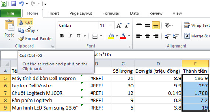Image resolution: width=210 pixels, height=112 pixels.
Task: Click the Cut scissors icon
Action: (x=21, y=22)
